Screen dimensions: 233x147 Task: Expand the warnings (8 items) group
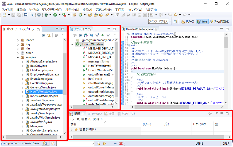(72, 129)
